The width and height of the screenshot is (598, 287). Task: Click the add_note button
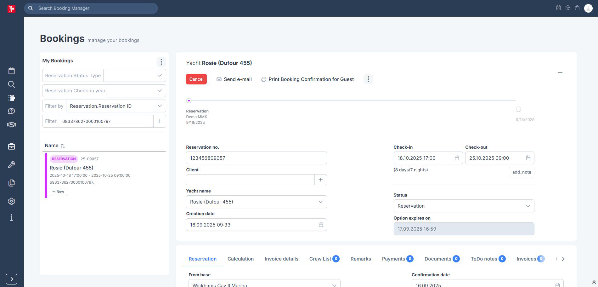pyautogui.click(x=522, y=172)
